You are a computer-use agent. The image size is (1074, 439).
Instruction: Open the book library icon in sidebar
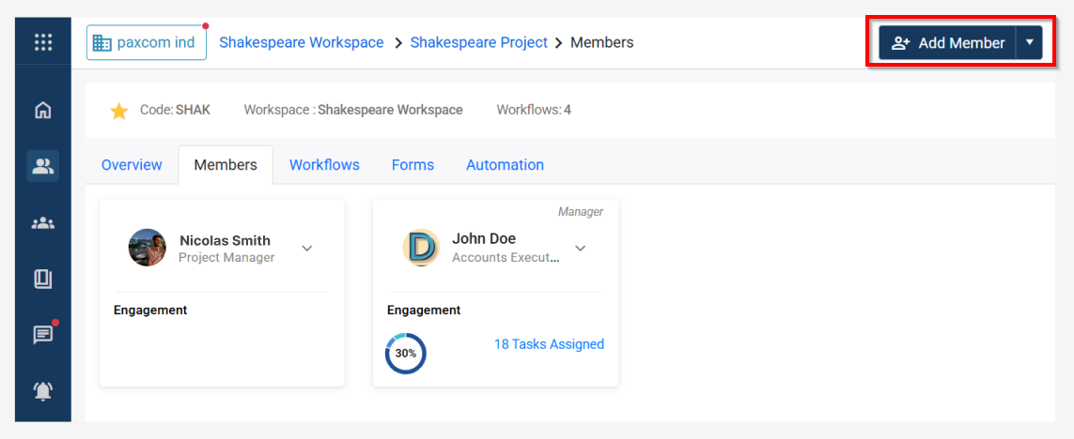click(43, 280)
